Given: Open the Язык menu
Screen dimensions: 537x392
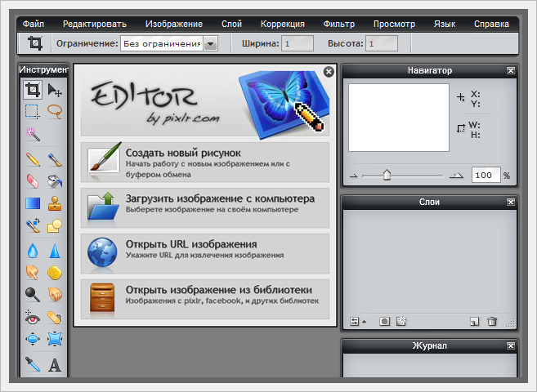Looking at the screenshot, I should [445, 24].
